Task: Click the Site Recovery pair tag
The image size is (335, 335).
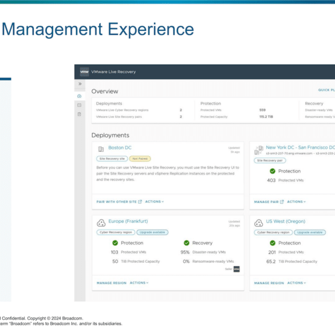Action: [270, 160]
